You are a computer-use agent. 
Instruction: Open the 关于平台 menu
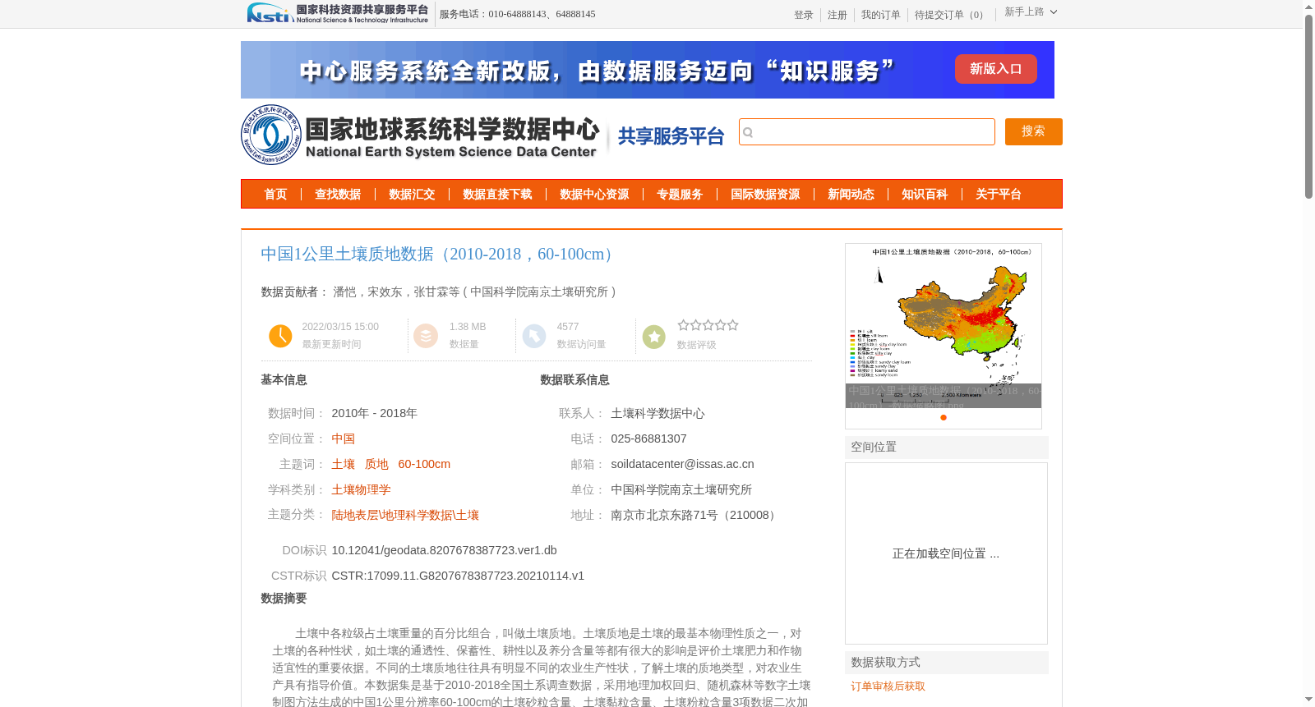[999, 195]
